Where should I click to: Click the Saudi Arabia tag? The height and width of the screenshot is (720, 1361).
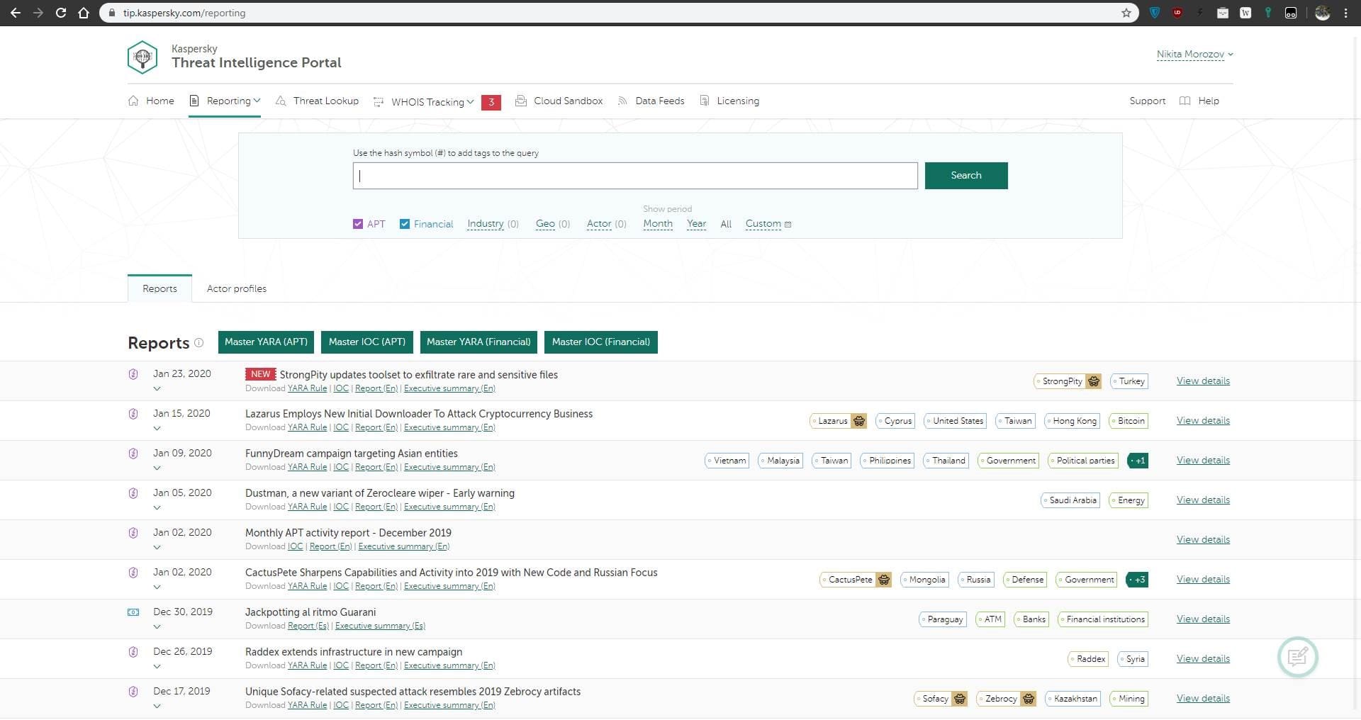1070,500
